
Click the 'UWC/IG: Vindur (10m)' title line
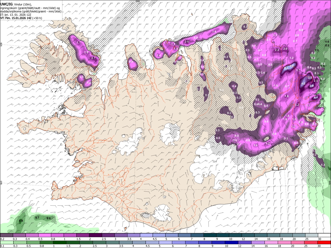coord(16,4)
